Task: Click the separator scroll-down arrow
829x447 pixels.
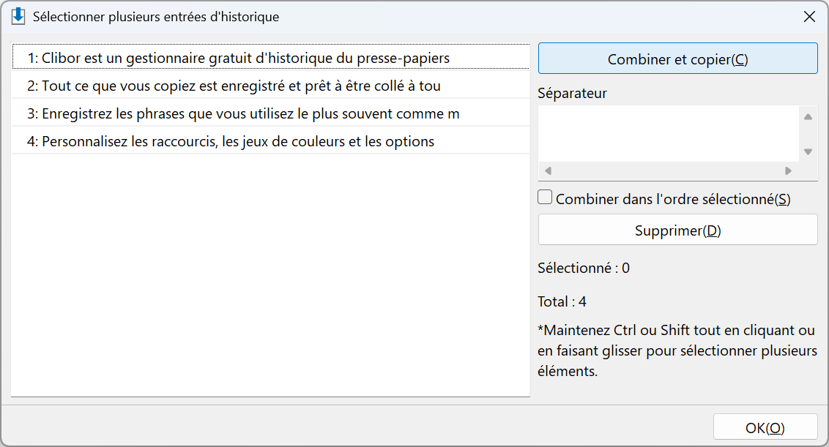Action: coord(808,151)
